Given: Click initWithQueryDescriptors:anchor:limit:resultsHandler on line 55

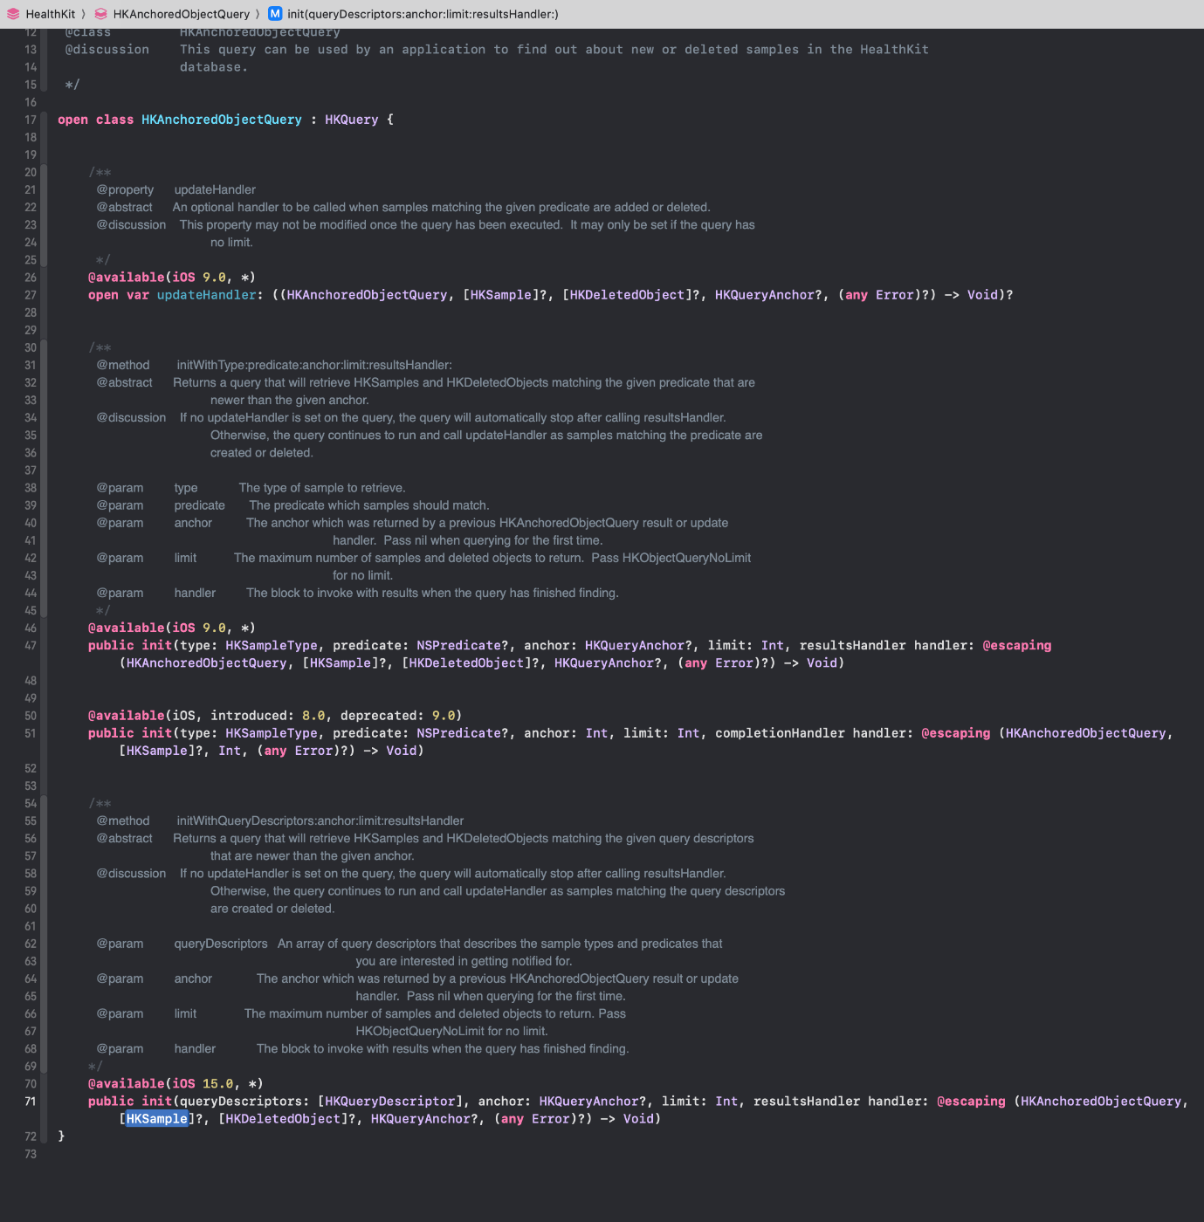Looking at the screenshot, I should click(x=320, y=821).
